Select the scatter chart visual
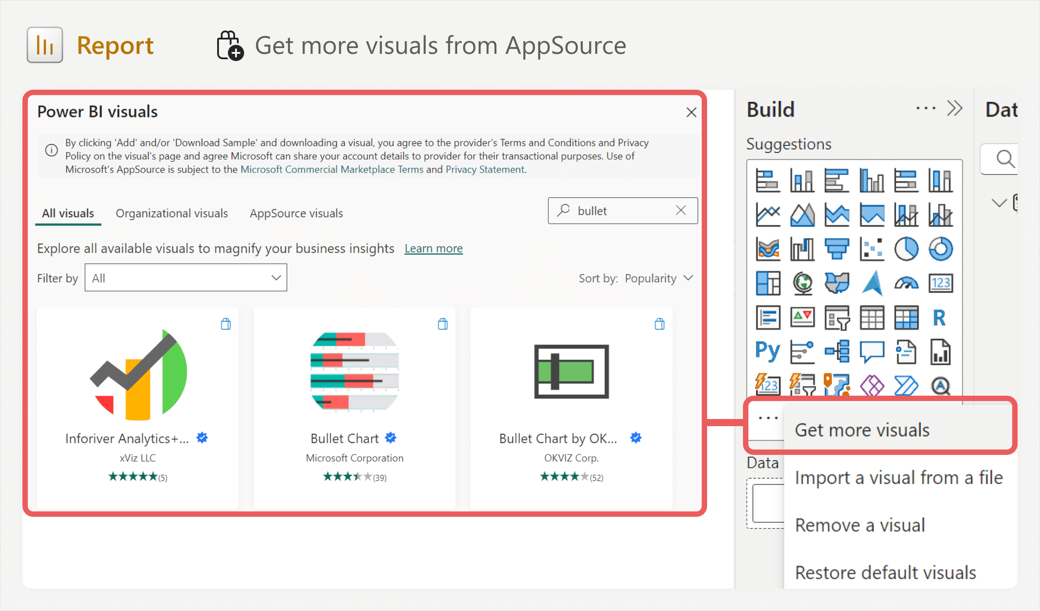 coord(872,249)
